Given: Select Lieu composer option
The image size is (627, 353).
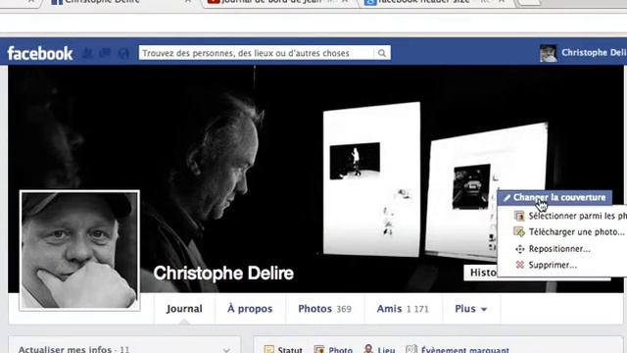Looking at the screenshot, I should (x=379, y=349).
